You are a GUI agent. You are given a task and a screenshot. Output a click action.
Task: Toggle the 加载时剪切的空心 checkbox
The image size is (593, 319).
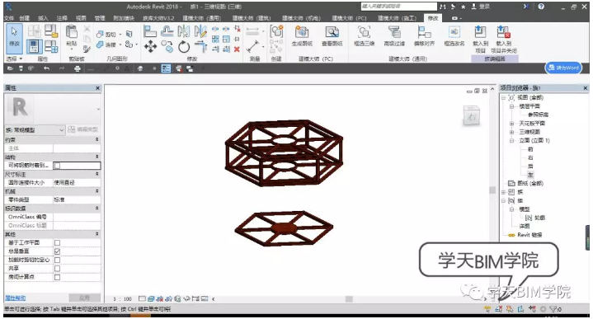click(57, 260)
